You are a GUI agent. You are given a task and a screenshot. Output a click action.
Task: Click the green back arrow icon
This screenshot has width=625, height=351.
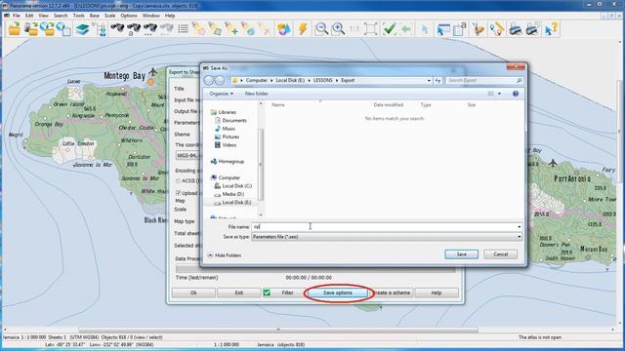click(406, 29)
